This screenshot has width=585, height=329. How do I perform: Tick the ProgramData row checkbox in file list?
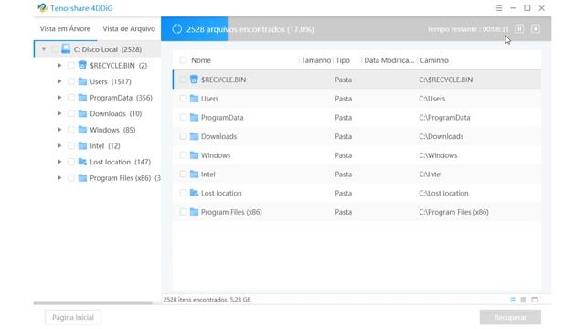point(183,118)
